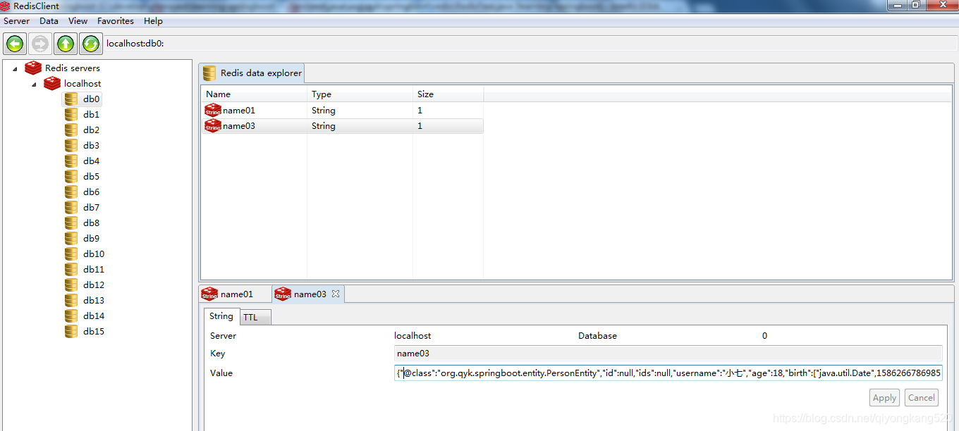Select db10 database icon
Image resolution: width=959 pixels, height=431 pixels.
coord(71,254)
